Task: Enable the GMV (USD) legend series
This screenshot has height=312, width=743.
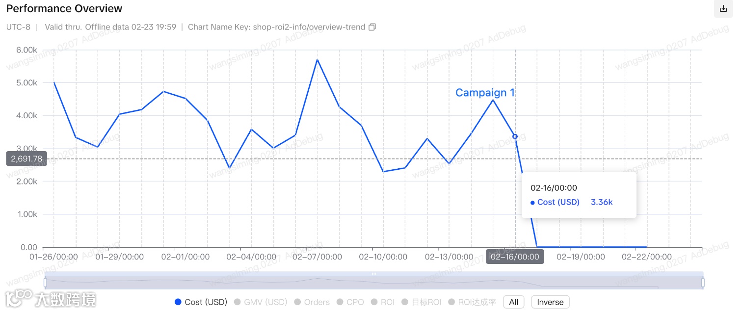Action: [x=260, y=302]
